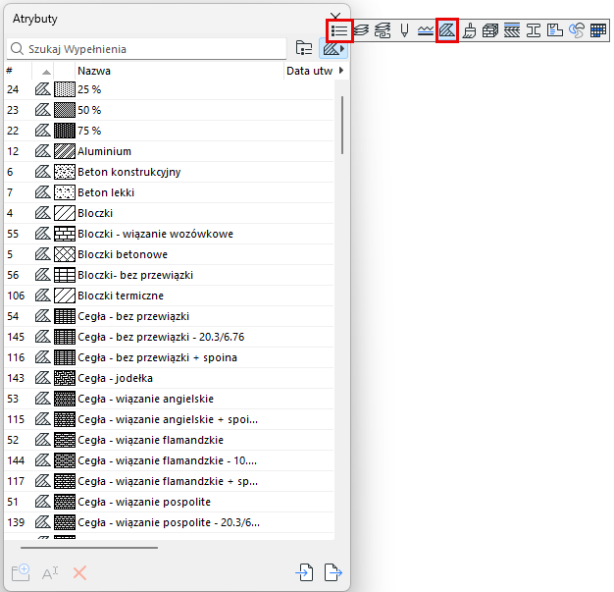Click the 50 % fill pattern preview
Image resolution: width=614 pixels, height=592 pixels.
(x=65, y=110)
